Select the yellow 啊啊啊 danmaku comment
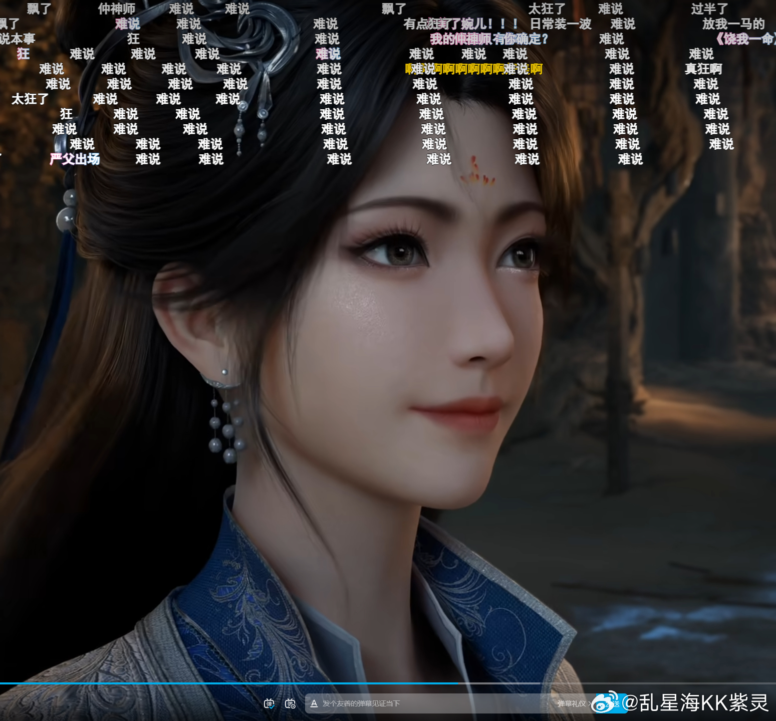 (x=474, y=69)
